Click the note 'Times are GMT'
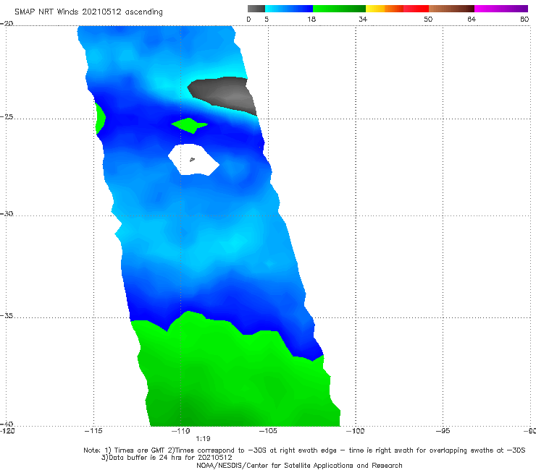 pos(139,450)
